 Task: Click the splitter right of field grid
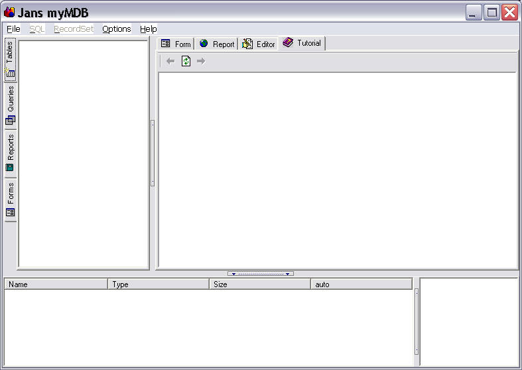tap(417, 322)
